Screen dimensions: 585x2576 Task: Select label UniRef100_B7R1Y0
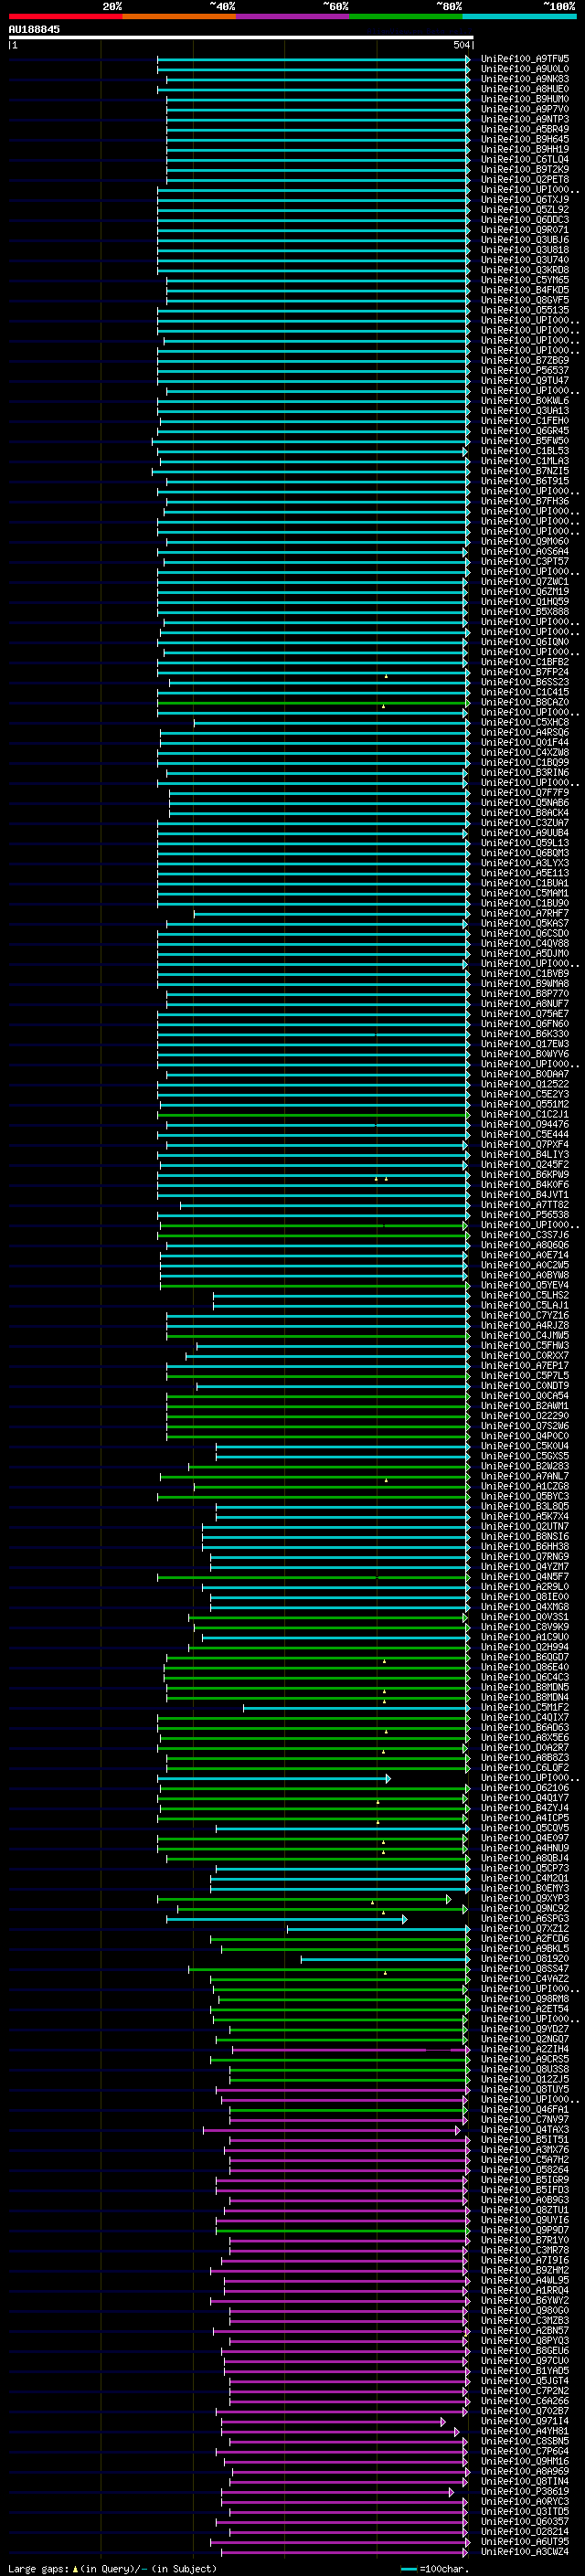pos(525,2240)
